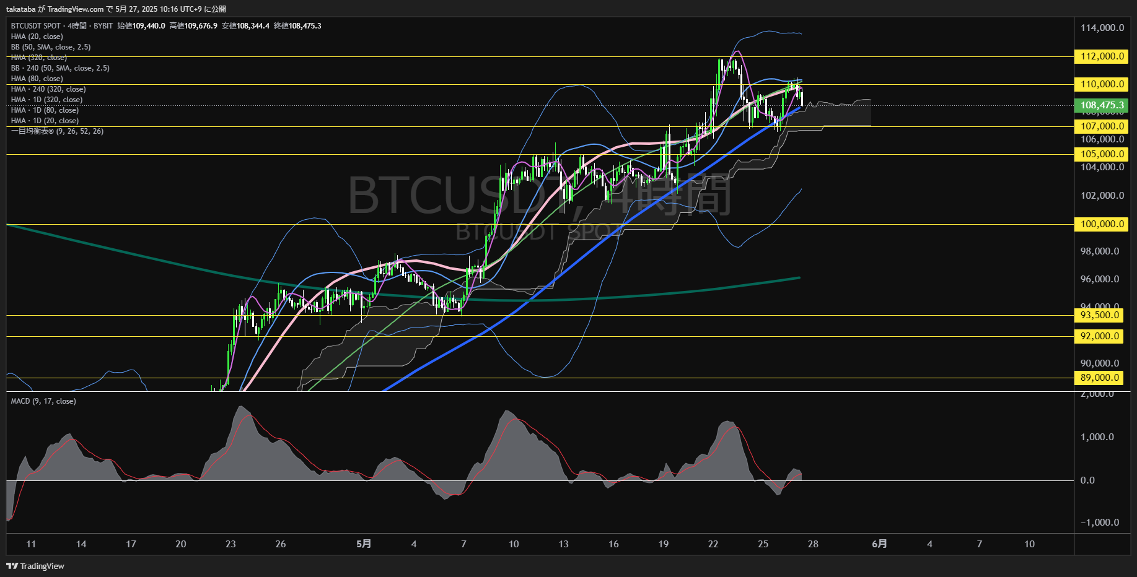Click date 11 on the time axis
The image size is (1137, 577).
coord(31,544)
